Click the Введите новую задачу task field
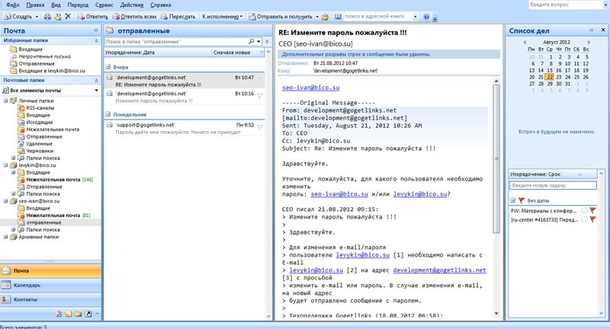The height and width of the screenshot is (329, 610). tap(553, 185)
